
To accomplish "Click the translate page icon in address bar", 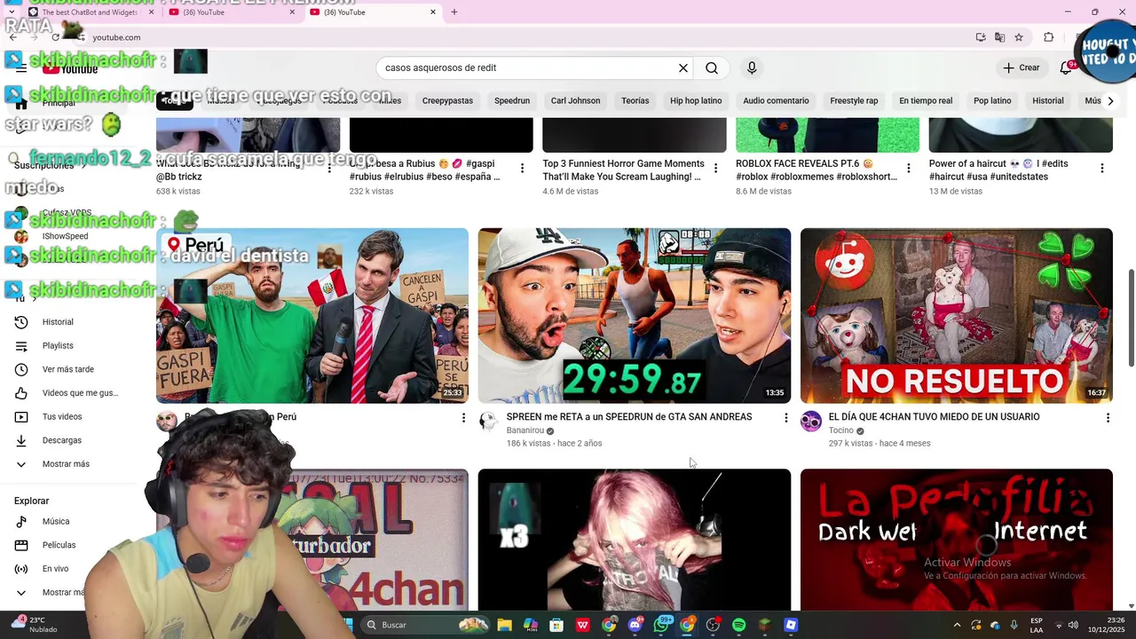I will (x=999, y=37).
